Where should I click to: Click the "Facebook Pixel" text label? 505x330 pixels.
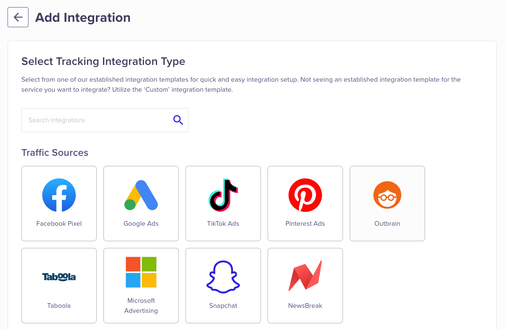[x=59, y=224]
